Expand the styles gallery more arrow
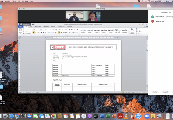Image resolution: width=173 pixels, height=120 pixels. tap(129, 33)
